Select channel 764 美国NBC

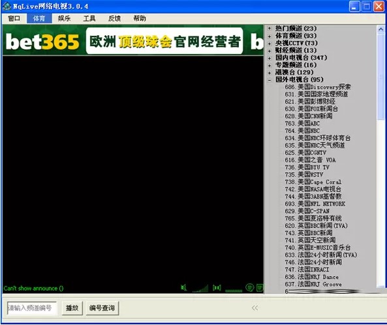tap(302, 131)
